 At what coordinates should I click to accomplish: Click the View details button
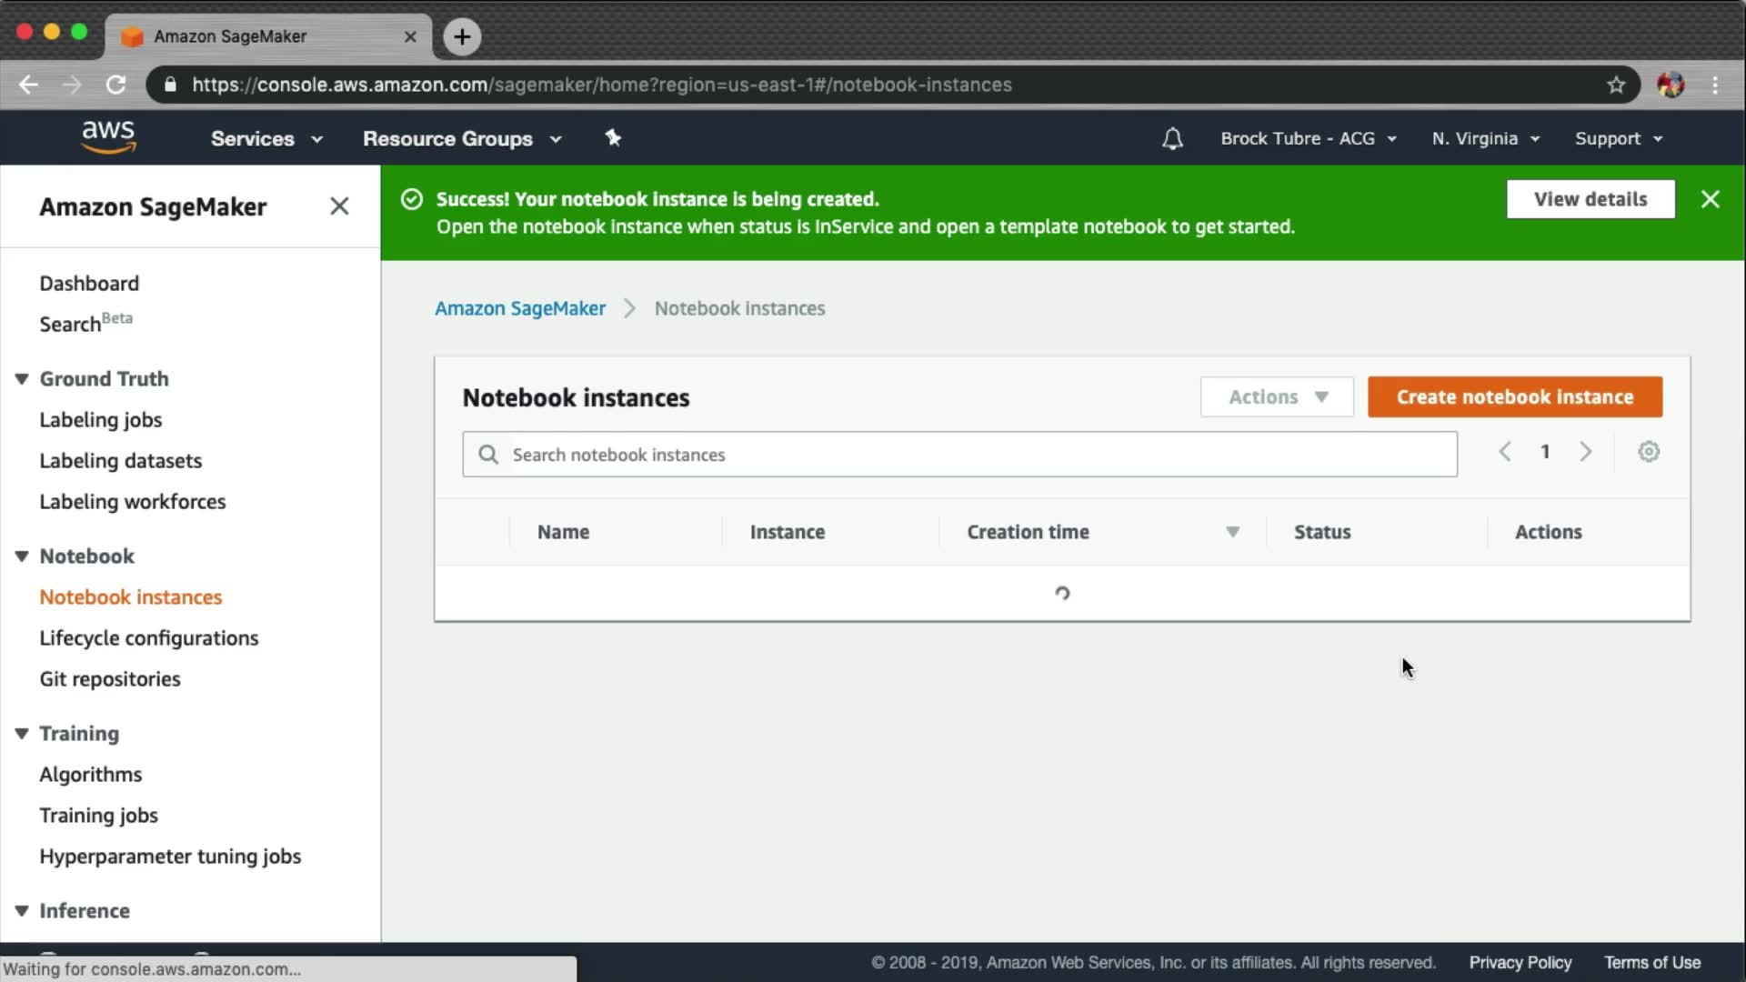click(1590, 199)
